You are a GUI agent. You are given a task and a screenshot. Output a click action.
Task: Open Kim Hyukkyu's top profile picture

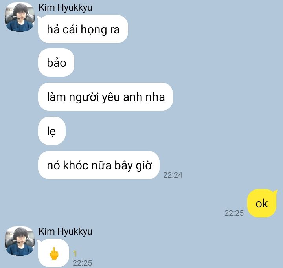coord(20,17)
